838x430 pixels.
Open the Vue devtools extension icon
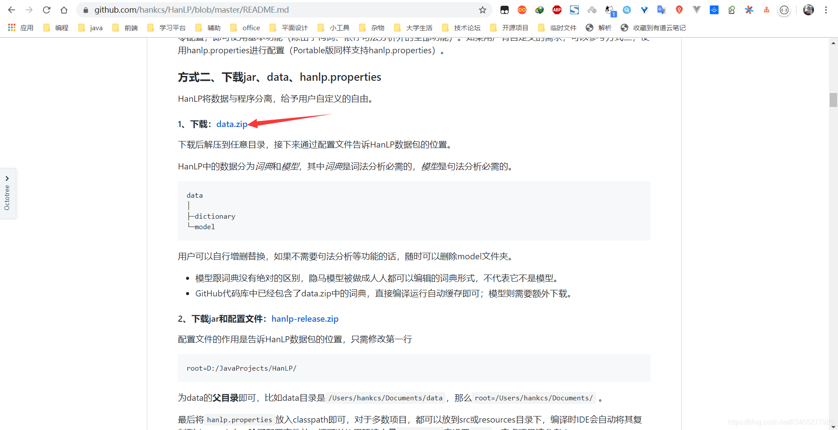coord(697,10)
